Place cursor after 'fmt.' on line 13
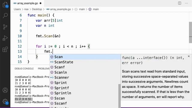This screenshot has width=192, height=108. click(x=52, y=52)
